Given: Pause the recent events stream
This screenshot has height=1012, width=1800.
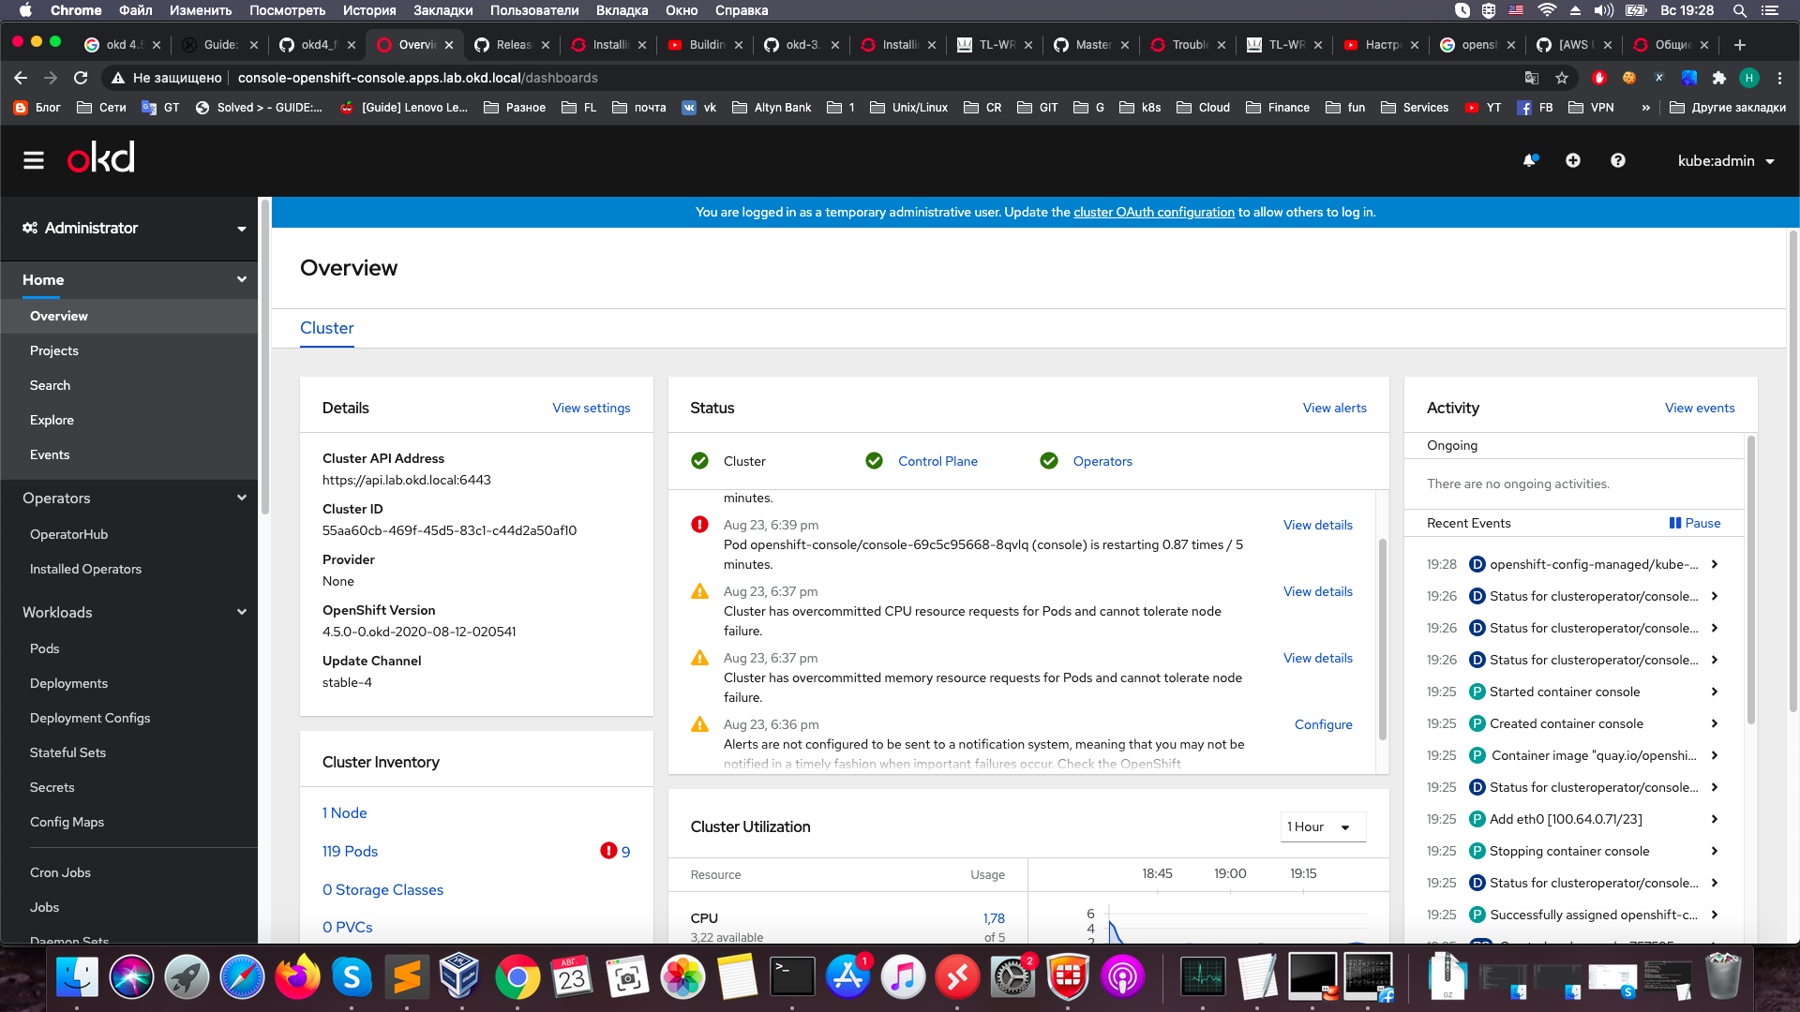Looking at the screenshot, I should pos(1695,523).
